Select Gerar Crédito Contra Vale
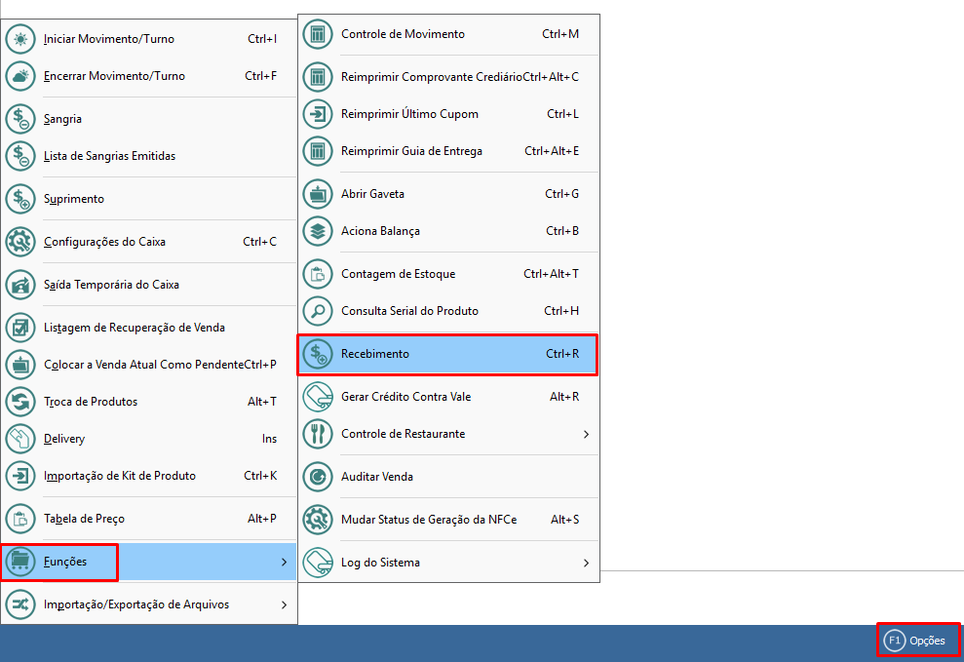964x662 pixels. click(x=410, y=397)
